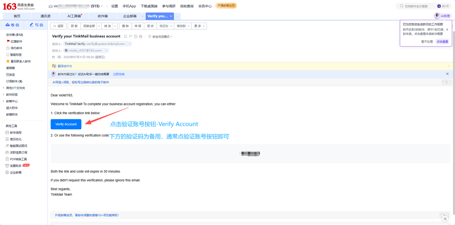Click 写信 to compose mail

36,25
